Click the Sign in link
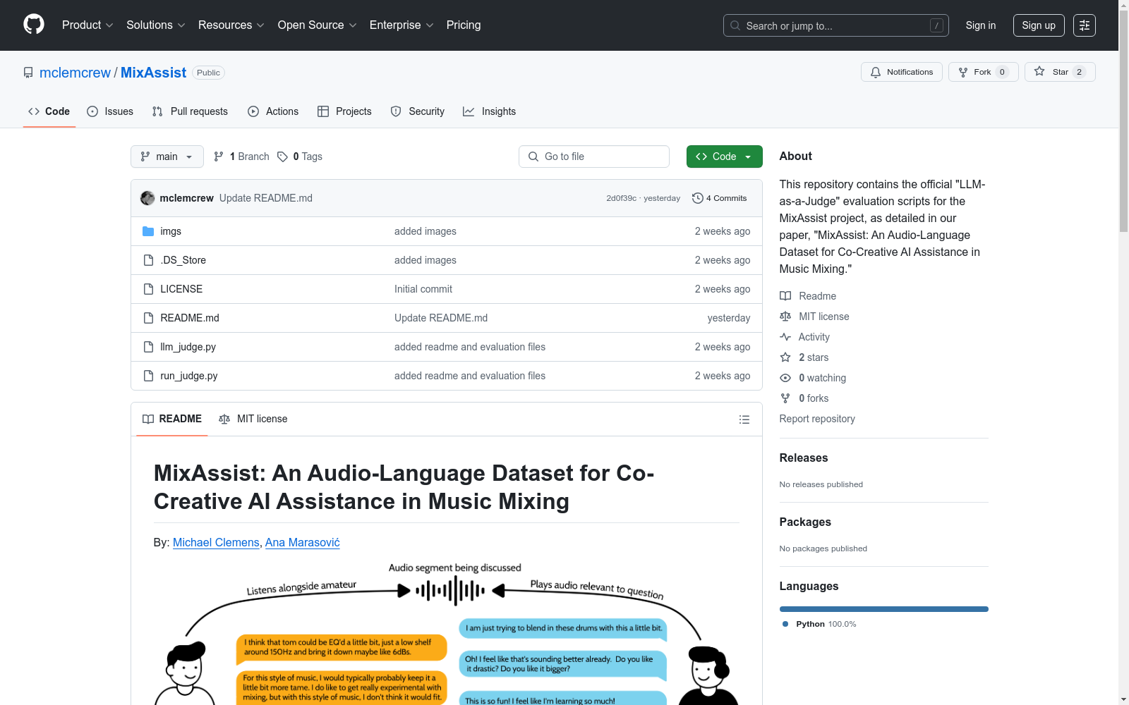This screenshot has width=1129, height=705. click(x=981, y=25)
